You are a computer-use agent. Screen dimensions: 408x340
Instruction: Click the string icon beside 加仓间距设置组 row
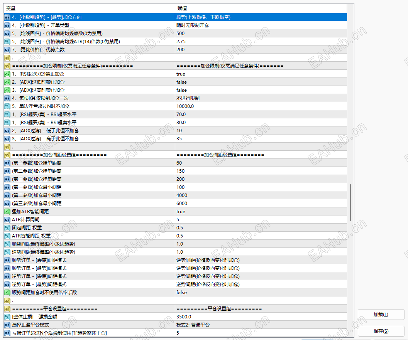(7, 155)
